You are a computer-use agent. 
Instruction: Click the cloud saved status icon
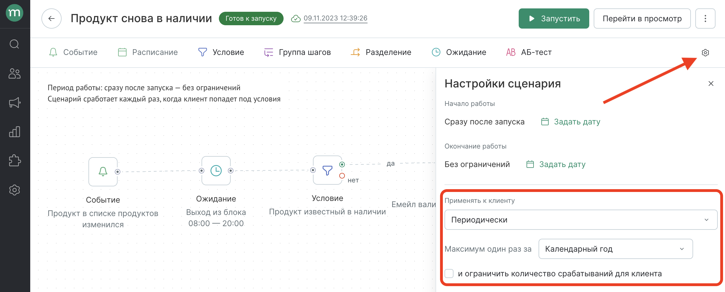tap(296, 18)
